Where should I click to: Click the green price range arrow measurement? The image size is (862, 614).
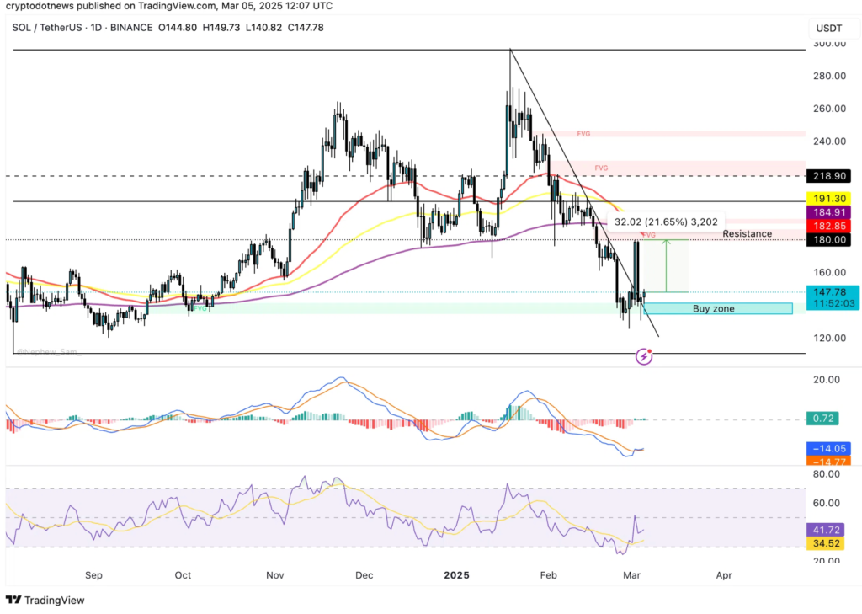click(x=667, y=265)
